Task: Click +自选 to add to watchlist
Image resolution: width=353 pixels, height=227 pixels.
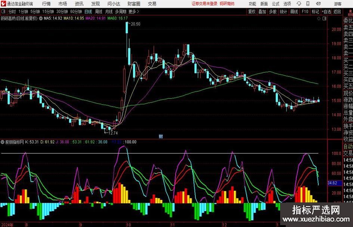Action: coord(326,12)
